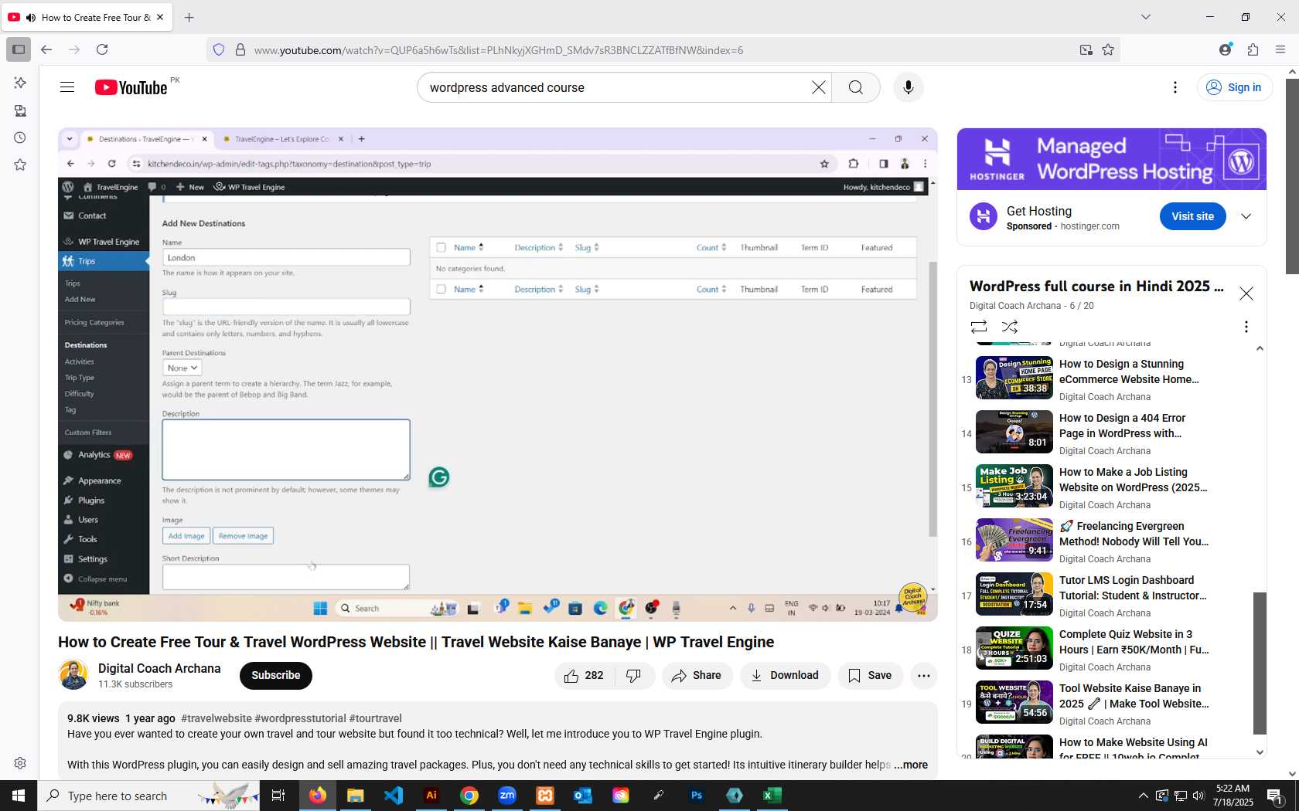This screenshot has height=811, width=1299.
Task: Start voice search with the microphone icon
Action: point(909,87)
